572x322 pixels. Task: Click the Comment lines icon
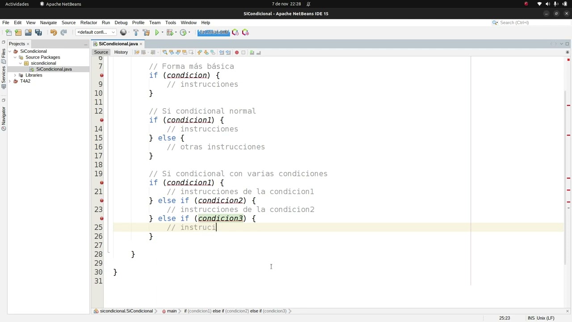pyautogui.click(x=252, y=52)
